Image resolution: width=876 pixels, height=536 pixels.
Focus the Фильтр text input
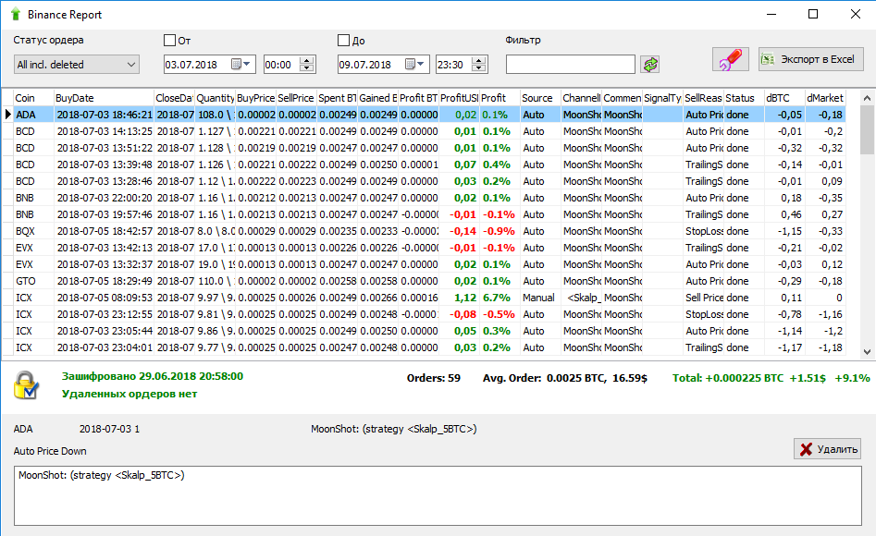571,64
